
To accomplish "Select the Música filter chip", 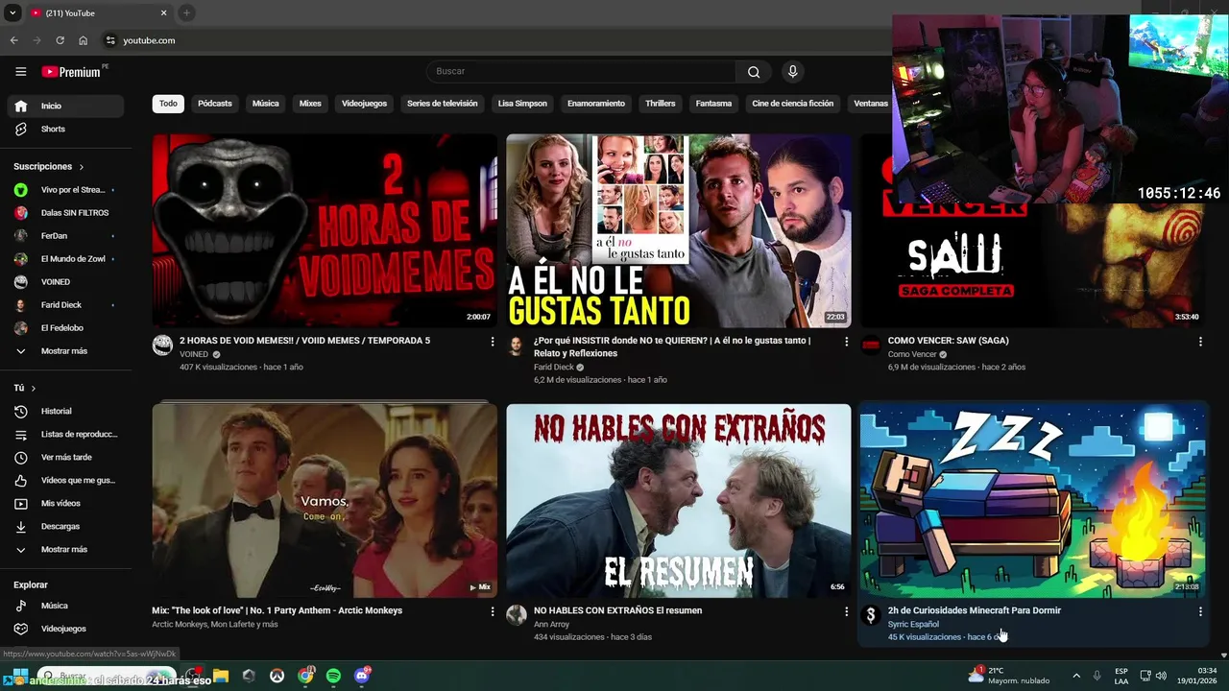I will [x=266, y=104].
